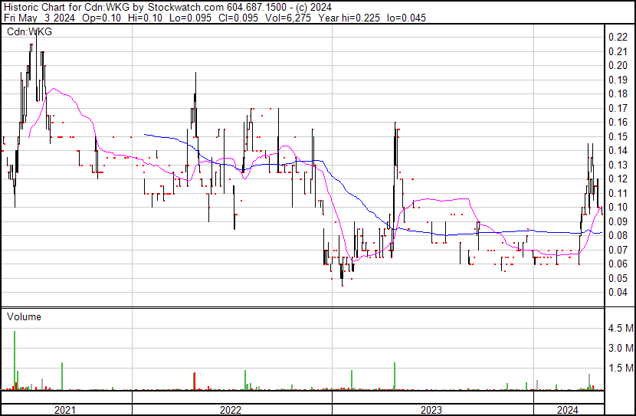Click the 0.07 price axis label

618,250
